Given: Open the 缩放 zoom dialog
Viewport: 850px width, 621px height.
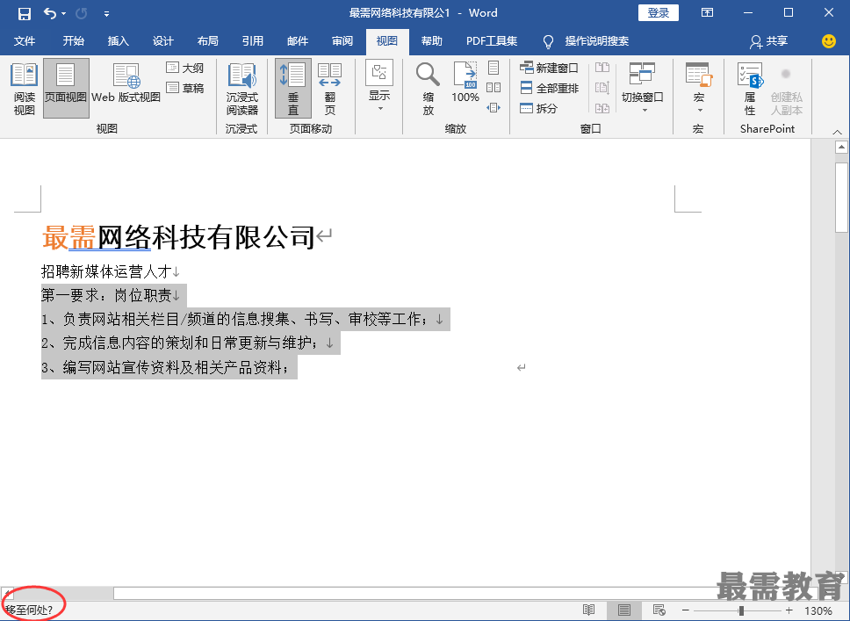Looking at the screenshot, I should [428, 89].
